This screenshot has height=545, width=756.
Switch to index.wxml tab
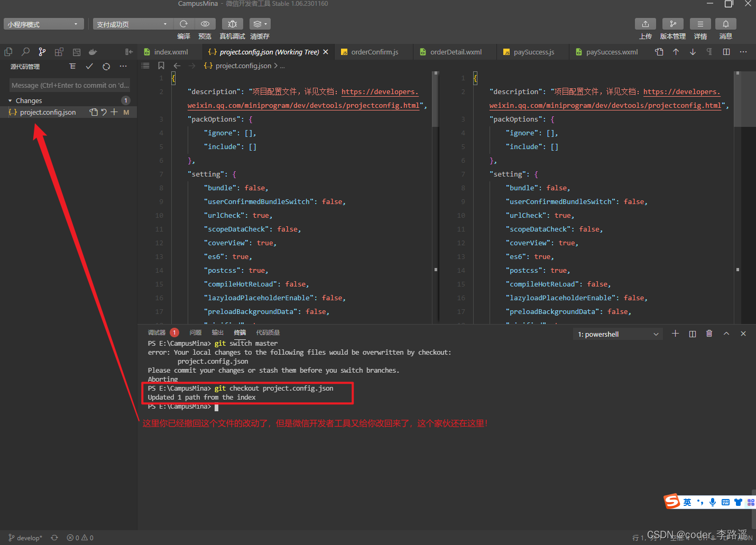(170, 52)
